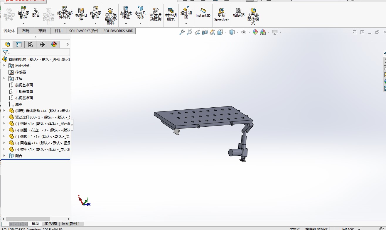This screenshot has height=230, width=386.
Task: Click the MMGS unit system in status bar
Action: pos(348,229)
